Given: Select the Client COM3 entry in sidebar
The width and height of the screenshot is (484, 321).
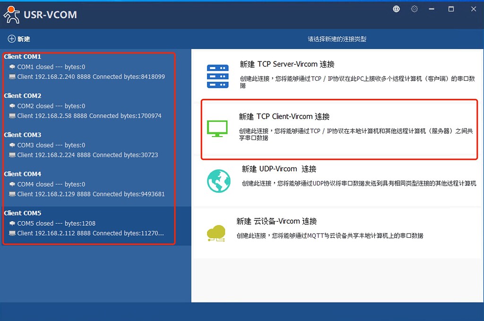Looking at the screenshot, I should click(22, 135).
